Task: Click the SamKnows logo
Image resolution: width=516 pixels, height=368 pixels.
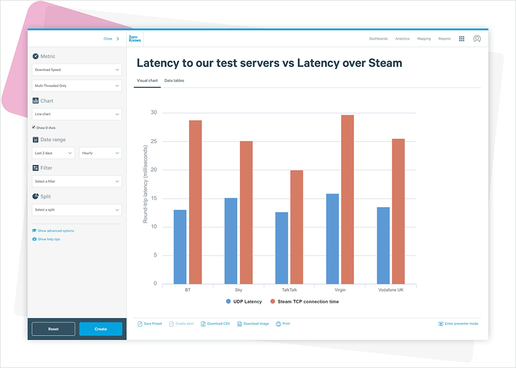Action: 134,39
